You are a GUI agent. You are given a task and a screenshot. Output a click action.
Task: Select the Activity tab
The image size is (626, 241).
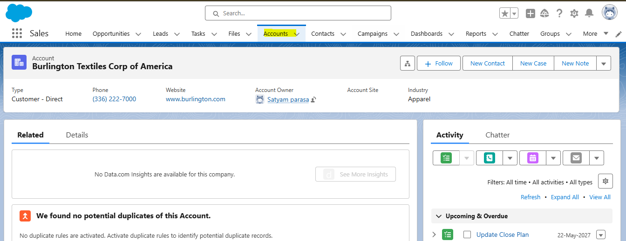pyautogui.click(x=450, y=135)
